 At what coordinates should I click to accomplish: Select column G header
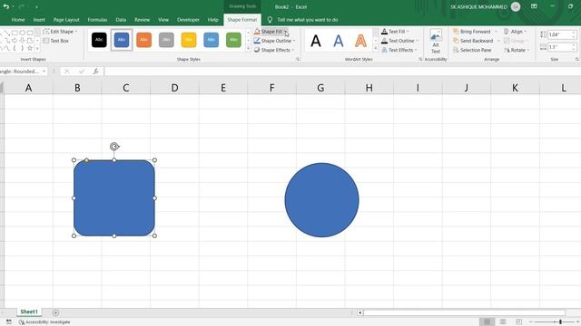click(x=320, y=88)
